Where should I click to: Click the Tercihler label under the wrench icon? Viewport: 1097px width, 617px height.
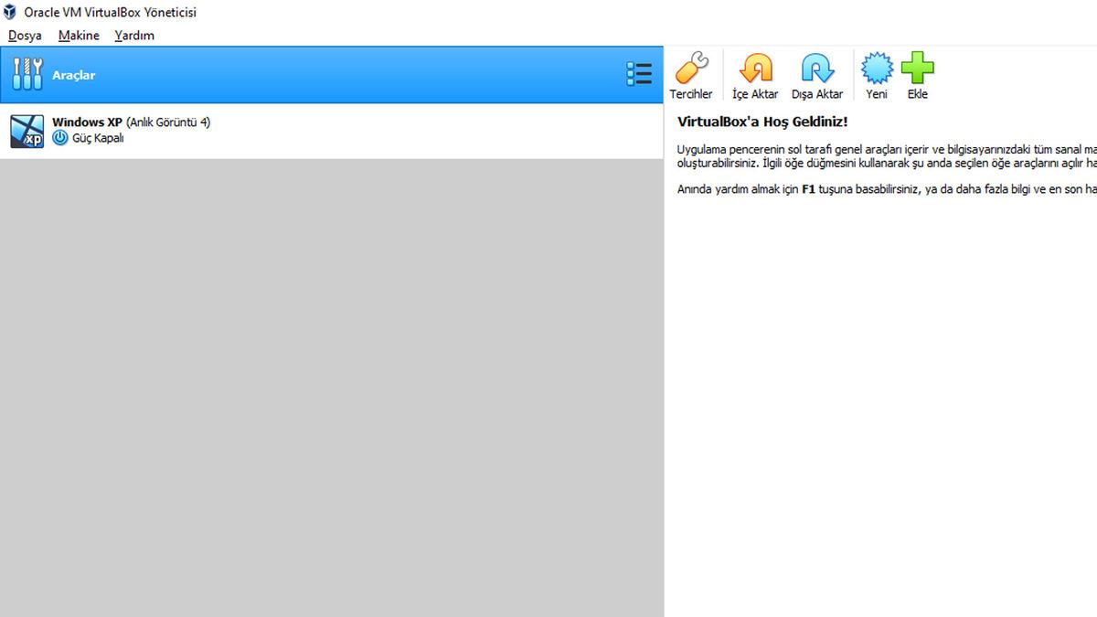pos(690,92)
